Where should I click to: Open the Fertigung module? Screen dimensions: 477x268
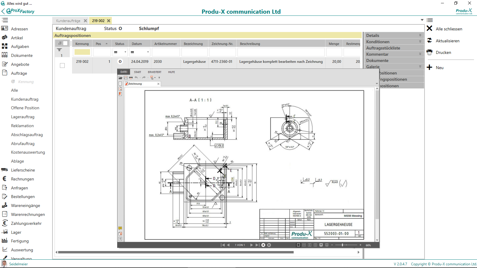(x=20, y=241)
